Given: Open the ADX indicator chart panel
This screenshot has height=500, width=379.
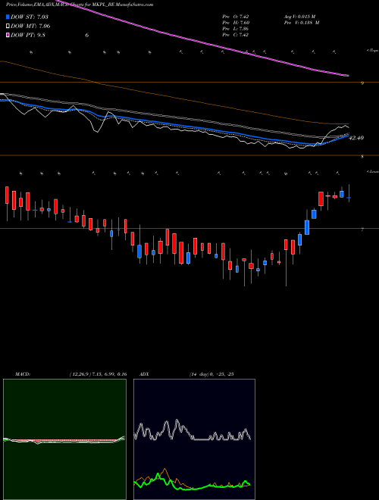Looking at the screenshot, I should pyautogui.click(x=194, y=439).
